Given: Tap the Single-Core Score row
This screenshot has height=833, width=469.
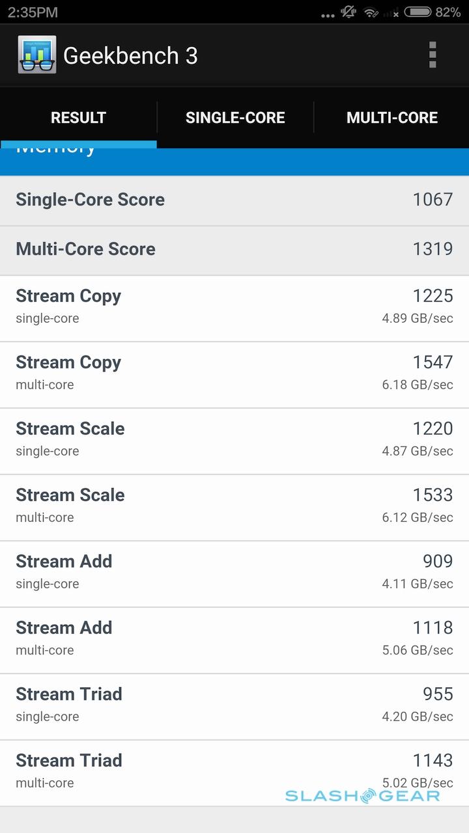Looking at the screenshot, I should click(234, 200).
